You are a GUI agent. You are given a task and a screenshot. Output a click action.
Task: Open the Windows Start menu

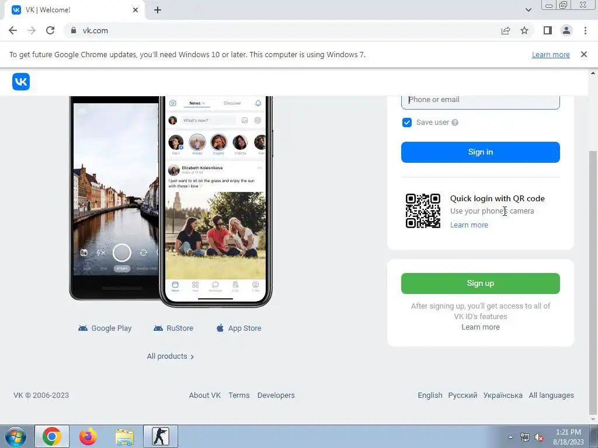pos(16,436)
